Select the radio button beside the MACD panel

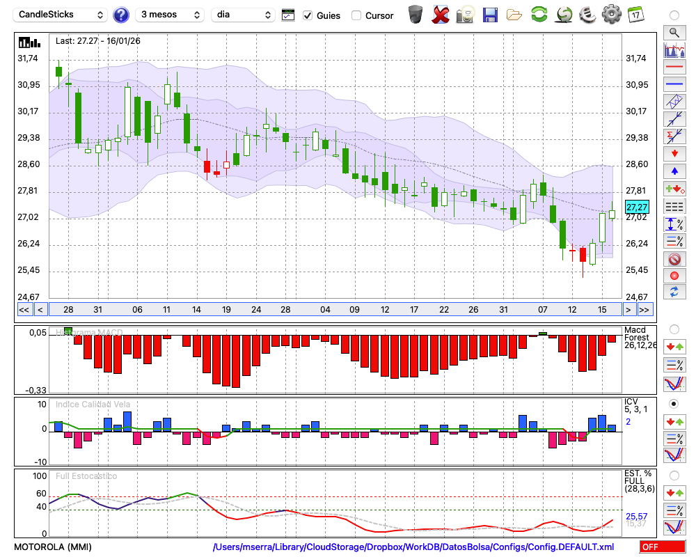tap(674, 329)
